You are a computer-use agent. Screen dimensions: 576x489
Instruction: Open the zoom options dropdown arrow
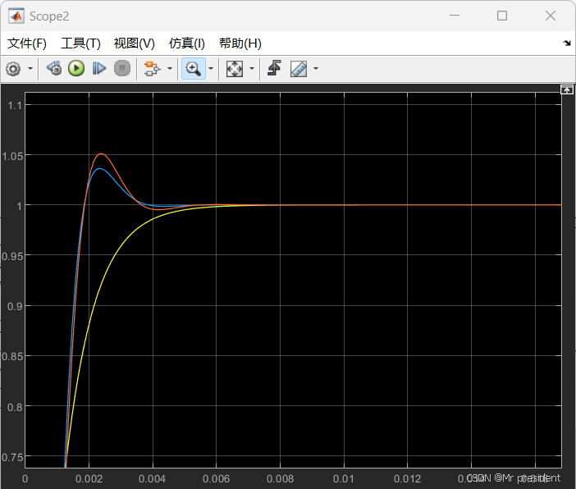[x=211, y=68]
